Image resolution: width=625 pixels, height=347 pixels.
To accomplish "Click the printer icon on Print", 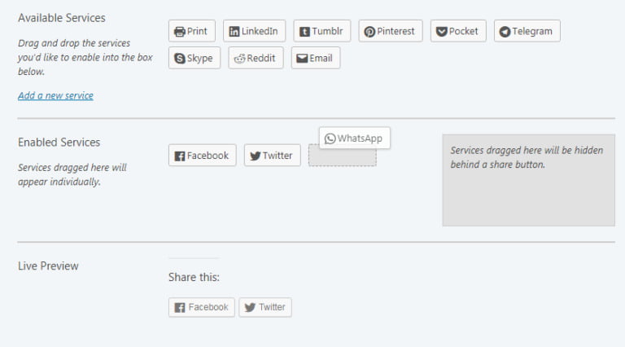I will pos(180,32).
